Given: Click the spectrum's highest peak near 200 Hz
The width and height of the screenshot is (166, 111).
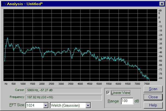Looking at the screenshot, I should (8, 38).
